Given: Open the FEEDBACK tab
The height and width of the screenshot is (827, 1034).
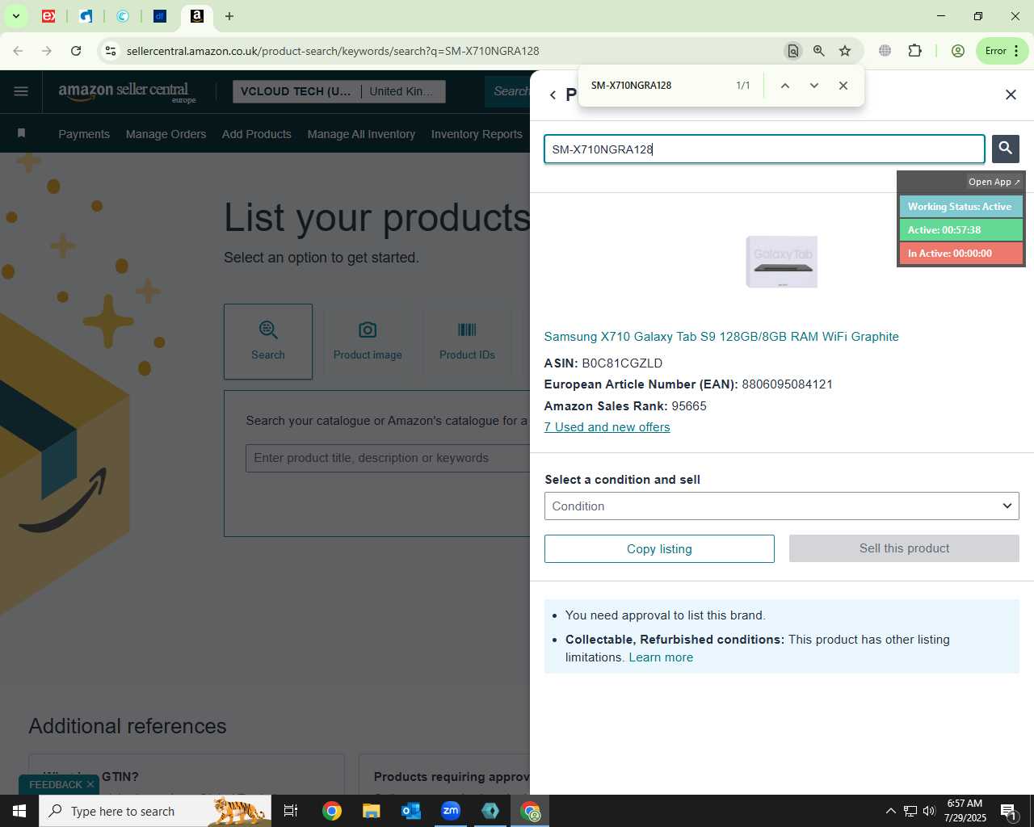Looking at the screenshot, I should pos(55,784).
